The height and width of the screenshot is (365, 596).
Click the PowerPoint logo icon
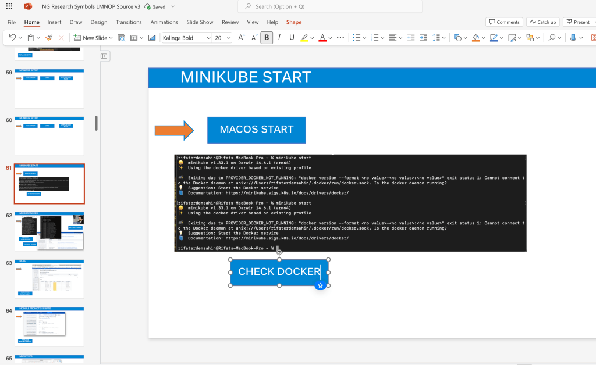28,6
